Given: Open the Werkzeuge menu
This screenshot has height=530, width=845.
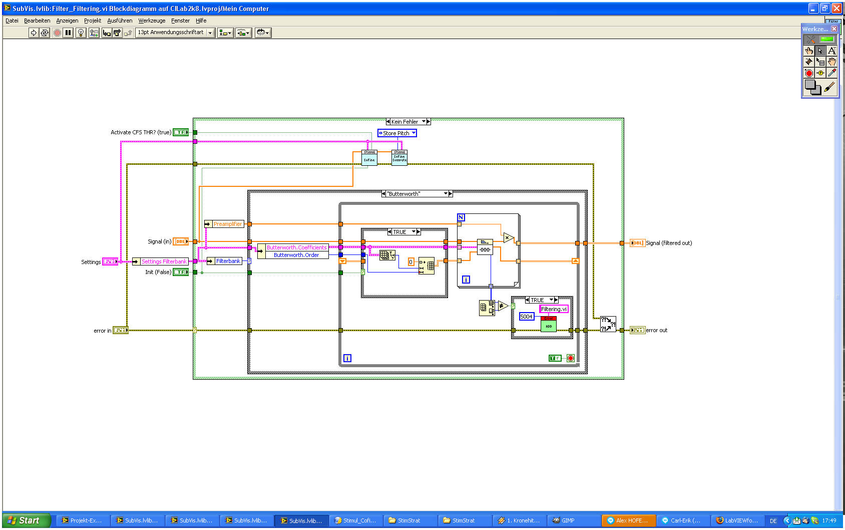Looking at the screenshot, I should point(152,21).
